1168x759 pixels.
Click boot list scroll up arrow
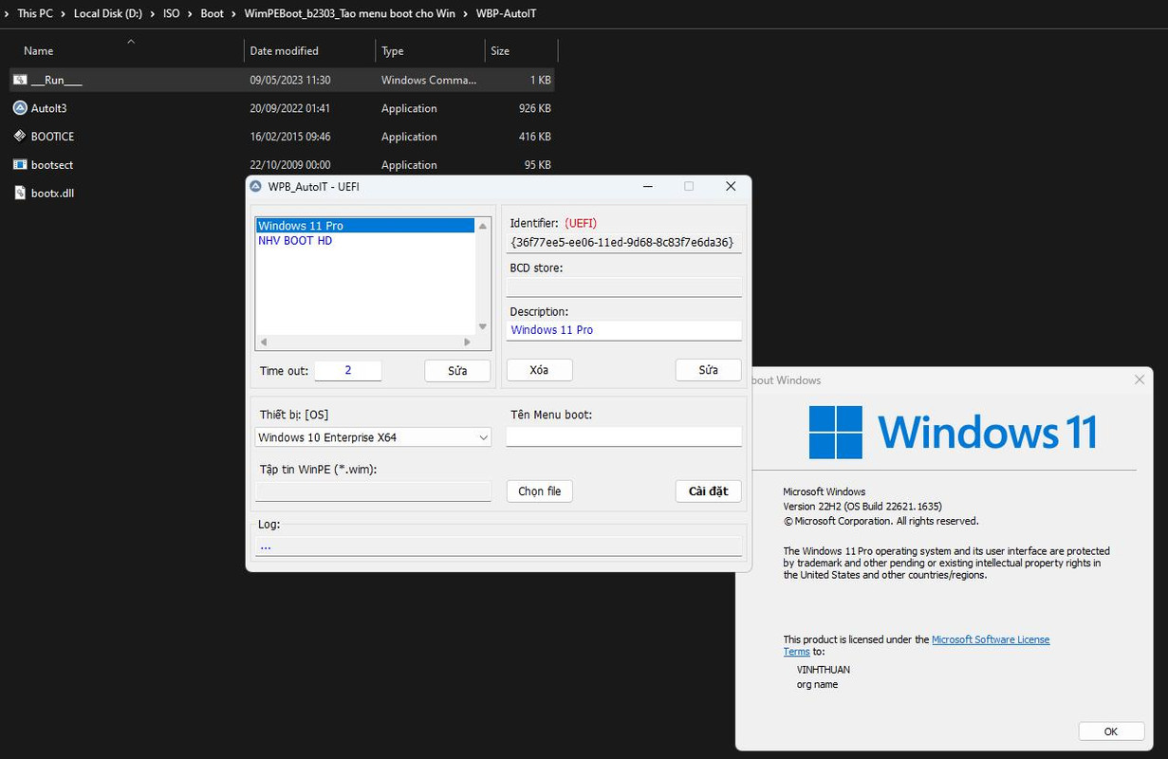coord(483,226)
